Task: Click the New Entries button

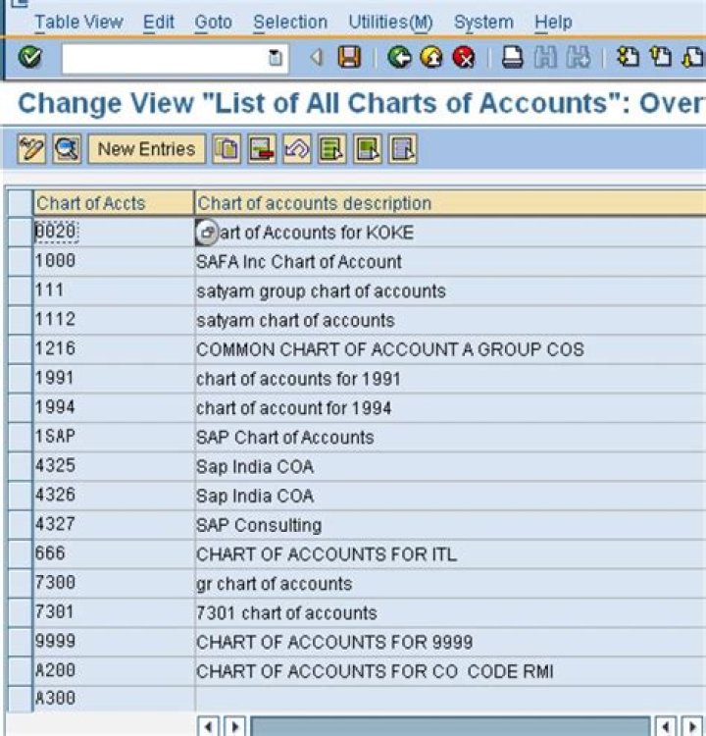Action: pos(147,149)
